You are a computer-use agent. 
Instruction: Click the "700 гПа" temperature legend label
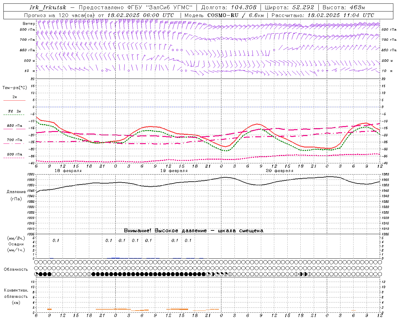click(x=15, y=140)
